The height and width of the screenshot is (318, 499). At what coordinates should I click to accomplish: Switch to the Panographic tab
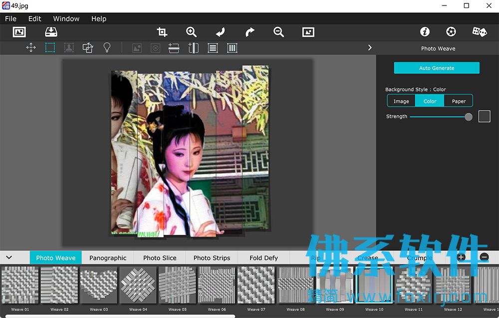click(x=108, y=258)
